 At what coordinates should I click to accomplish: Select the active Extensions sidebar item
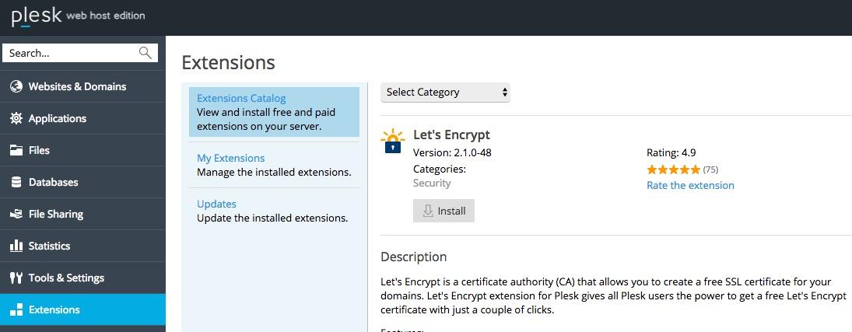tap(82, 309)
